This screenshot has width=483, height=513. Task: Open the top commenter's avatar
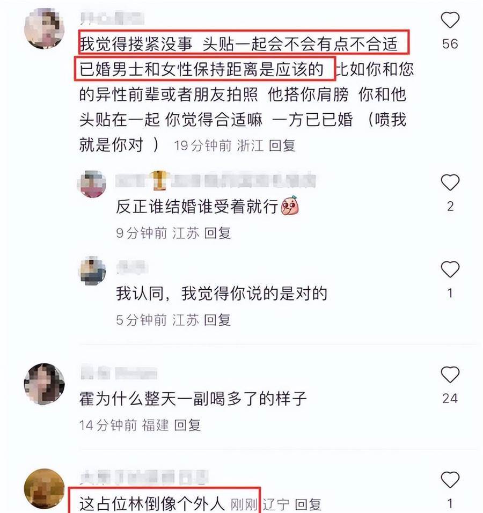coord(44,29)
